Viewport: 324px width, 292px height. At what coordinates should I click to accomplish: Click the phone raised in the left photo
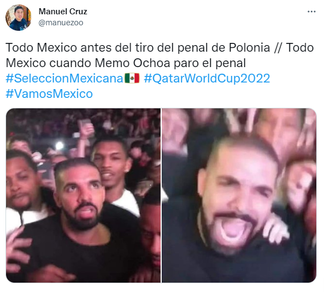point(84,123)
